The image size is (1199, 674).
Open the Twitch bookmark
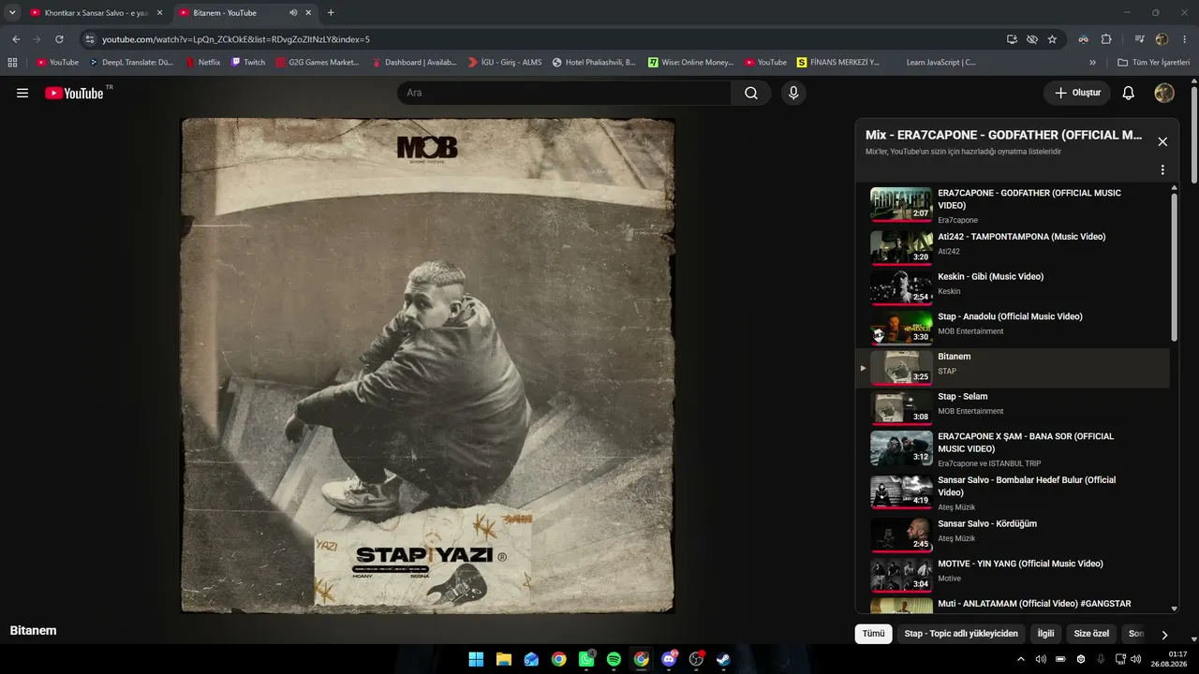[x=248, y=63]
